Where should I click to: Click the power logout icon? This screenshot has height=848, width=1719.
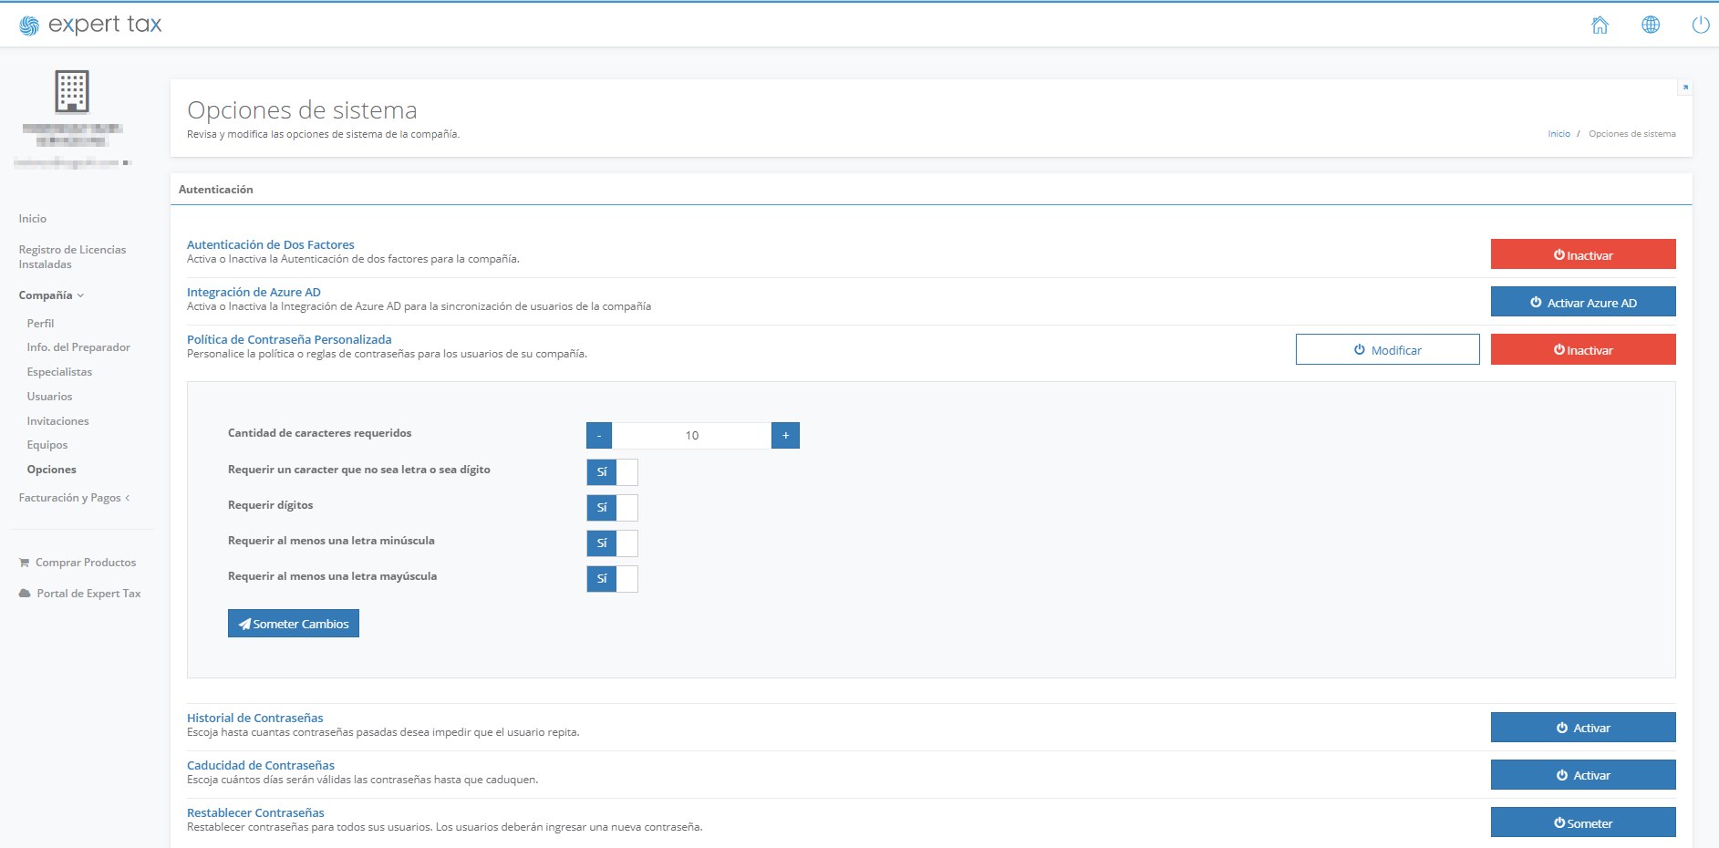pos(1701,25)
